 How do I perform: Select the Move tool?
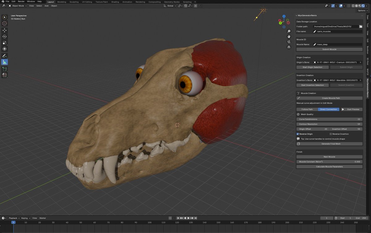pos(5,30)
